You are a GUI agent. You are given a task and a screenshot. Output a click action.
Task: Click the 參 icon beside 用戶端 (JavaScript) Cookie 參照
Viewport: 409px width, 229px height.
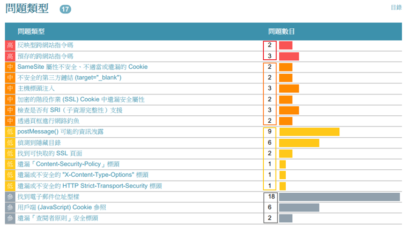10,207
